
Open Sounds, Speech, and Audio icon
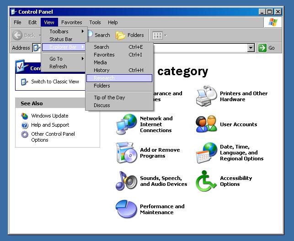coord(126,181)
